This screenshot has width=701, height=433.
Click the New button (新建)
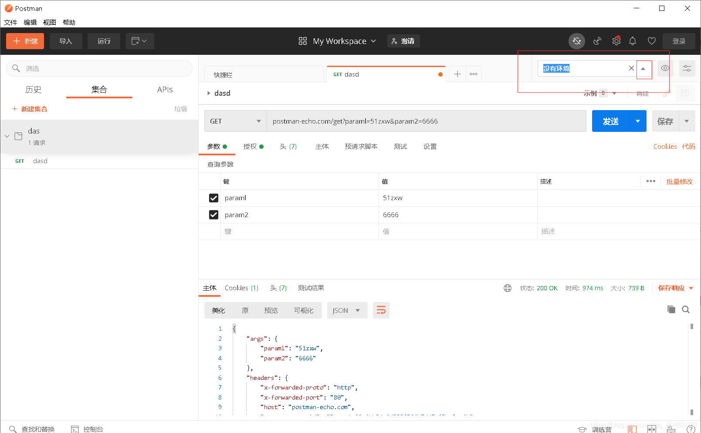point(25,41)
